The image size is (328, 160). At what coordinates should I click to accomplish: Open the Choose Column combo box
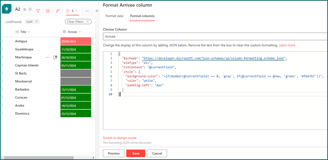tap(215, 37)
